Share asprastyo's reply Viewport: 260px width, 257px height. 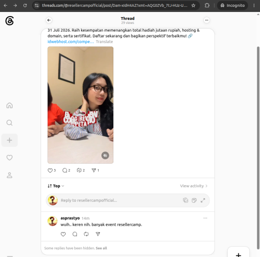coord(98,234)
